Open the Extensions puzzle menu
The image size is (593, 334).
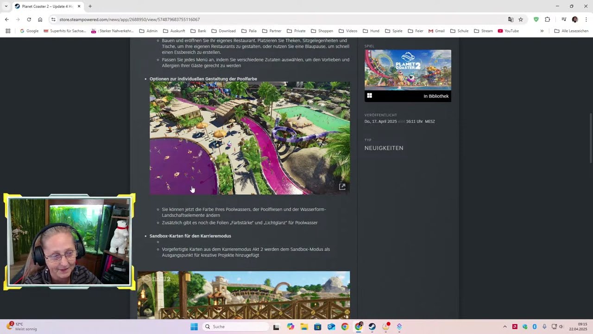[547, 19]
